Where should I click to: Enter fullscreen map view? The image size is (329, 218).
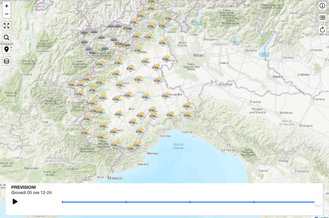click(x=6, y=26)
